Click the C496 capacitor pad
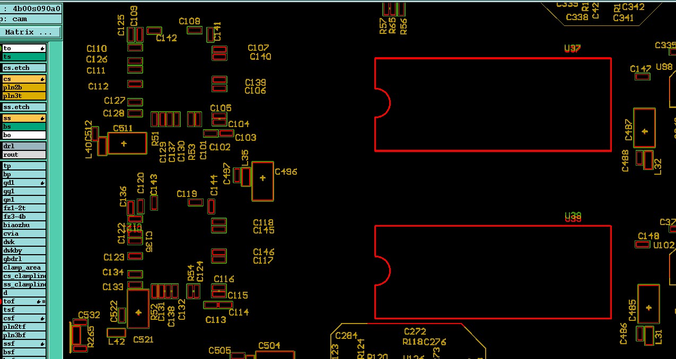 tap(262, 181)
